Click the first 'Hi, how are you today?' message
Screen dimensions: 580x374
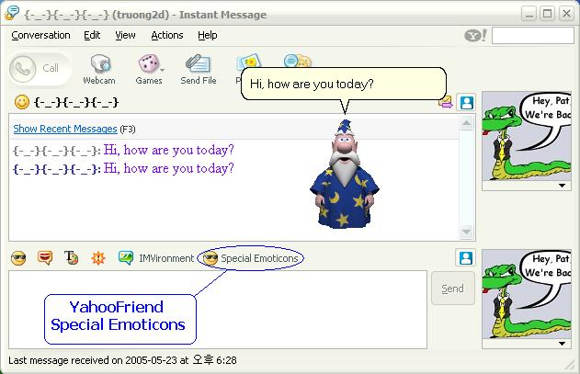pyautogui.click(x=169, y=150)
